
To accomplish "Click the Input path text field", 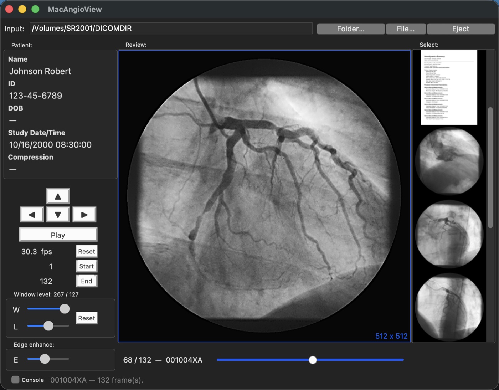I will [171, 28].
